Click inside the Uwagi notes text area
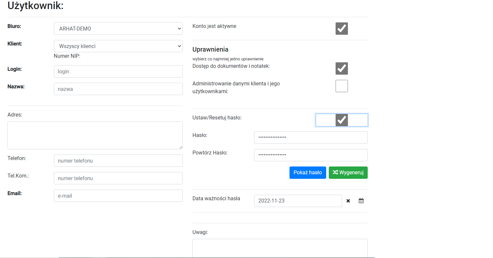Viewport: 493px width, 258px height. tap(280, 248)
